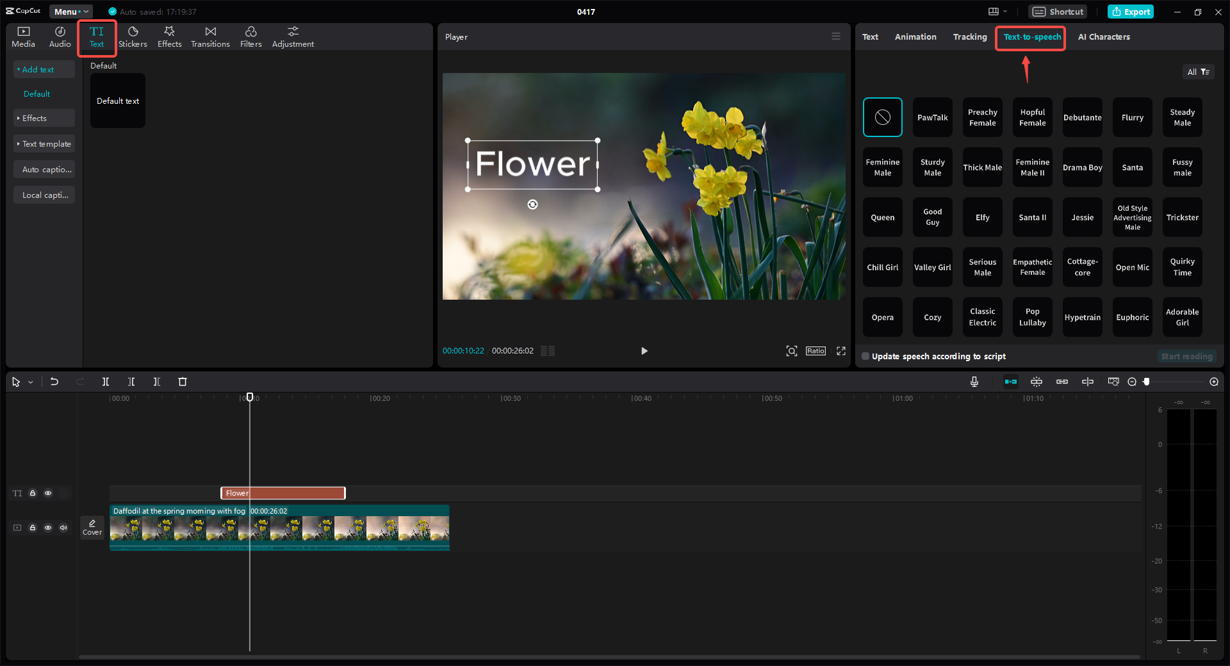Click the Export button
The height and width of the screenshot is (666, 1230).
click(1131, 12)
